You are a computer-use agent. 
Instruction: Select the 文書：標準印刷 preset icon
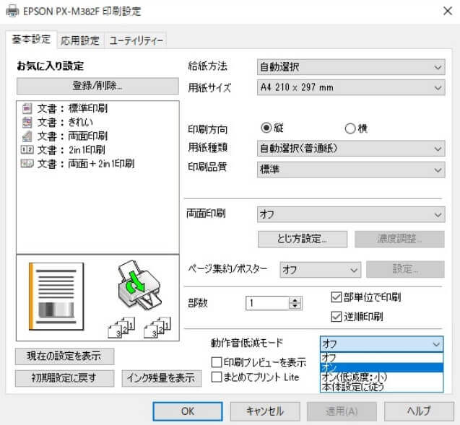click(x=27, y=108)
